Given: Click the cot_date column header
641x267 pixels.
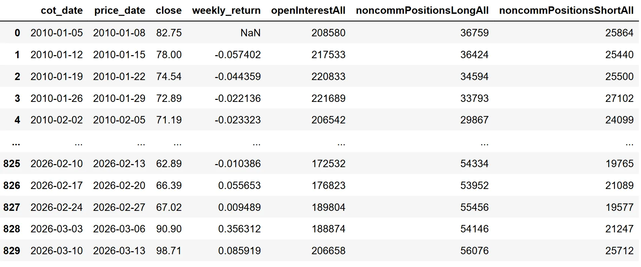Looking at the screenshot, I should 62,10.
